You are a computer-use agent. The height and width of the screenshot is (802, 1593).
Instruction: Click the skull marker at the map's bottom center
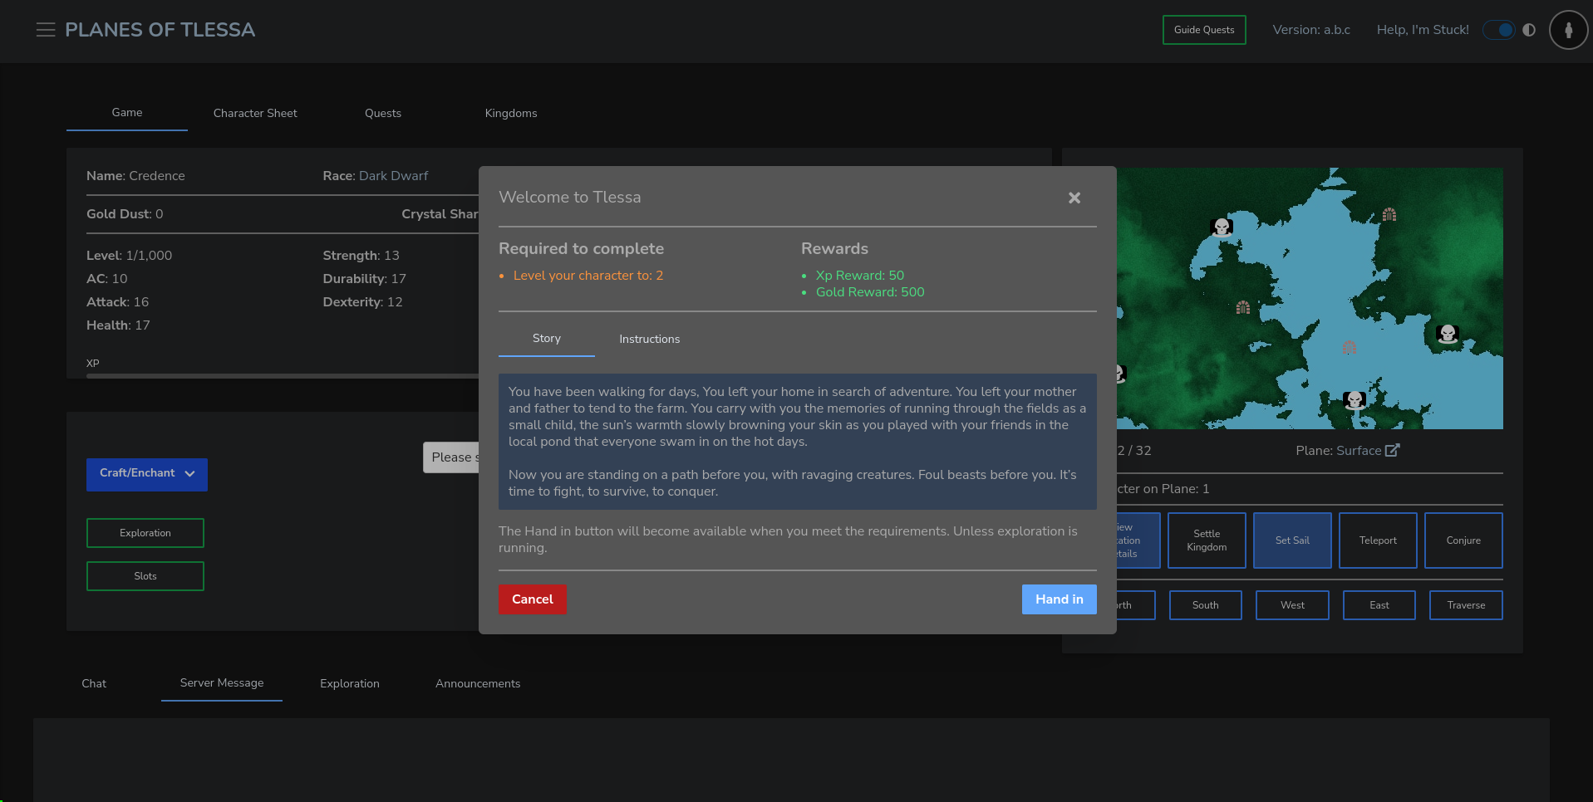pyautogui.click(x=1355, y=400)
